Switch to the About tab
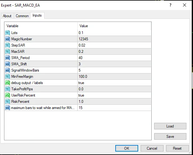Image resolution: width=193 pixels, height=155 pixels. pos(7,16)
